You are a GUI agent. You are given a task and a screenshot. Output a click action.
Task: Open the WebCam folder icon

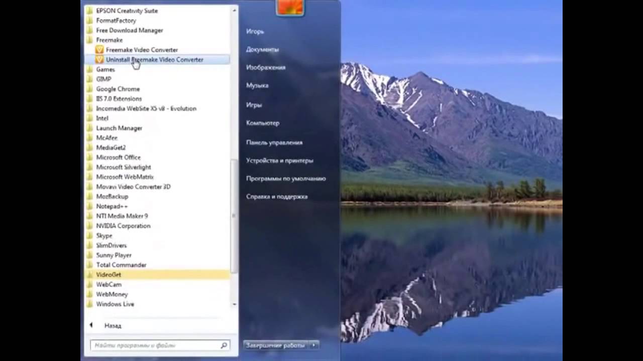pyautogui.click(x=89, y=284)
